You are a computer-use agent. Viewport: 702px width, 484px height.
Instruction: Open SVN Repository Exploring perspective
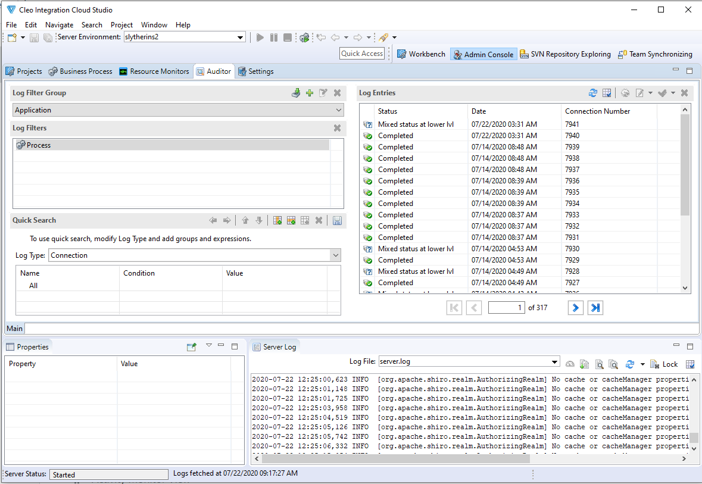[x=566, y=54]
